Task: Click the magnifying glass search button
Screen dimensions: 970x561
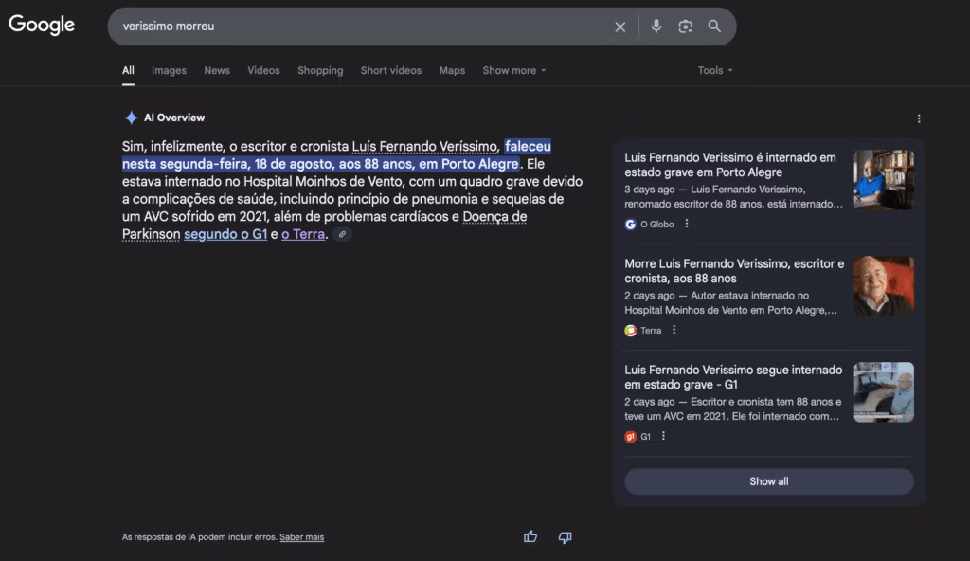Action: pos(714,27)
